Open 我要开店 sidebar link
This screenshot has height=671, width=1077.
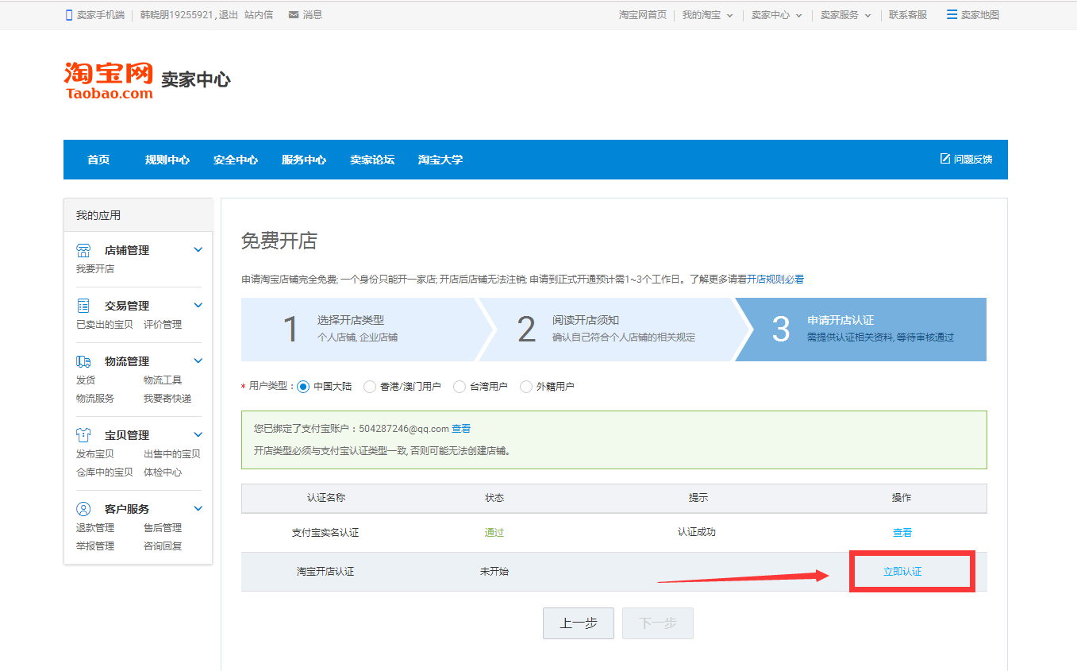(x=95, y=269)
